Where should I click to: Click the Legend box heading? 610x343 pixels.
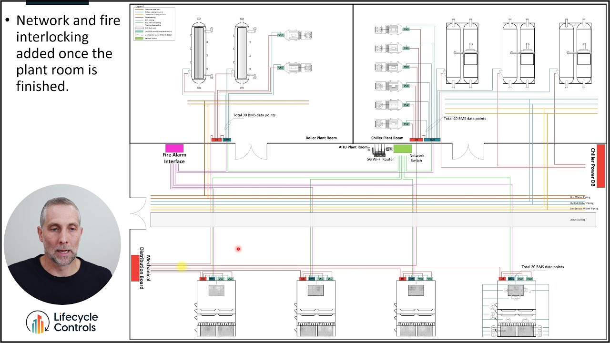140,6
